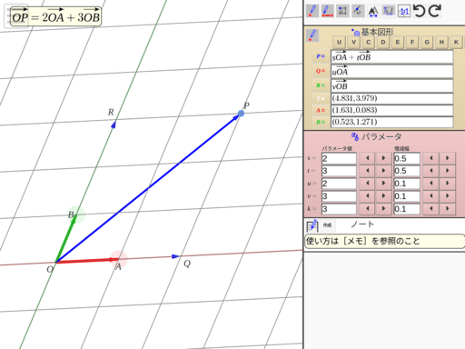Increase parameter s with right arrow
This screenshot has width=465, height=349.
pyautogui.click(x=383, y=158)
